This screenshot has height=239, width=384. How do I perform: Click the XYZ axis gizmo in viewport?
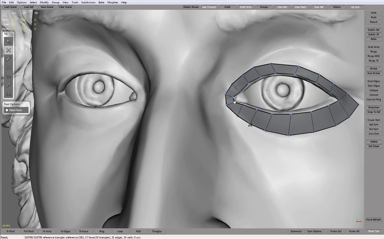click(x=358, y=220)
